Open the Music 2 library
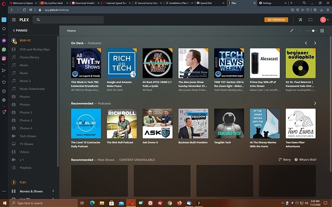332x207 pixels. [25, 81]
